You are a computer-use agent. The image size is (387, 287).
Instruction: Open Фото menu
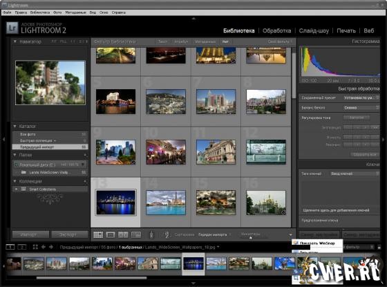click(x=57, y=12)
